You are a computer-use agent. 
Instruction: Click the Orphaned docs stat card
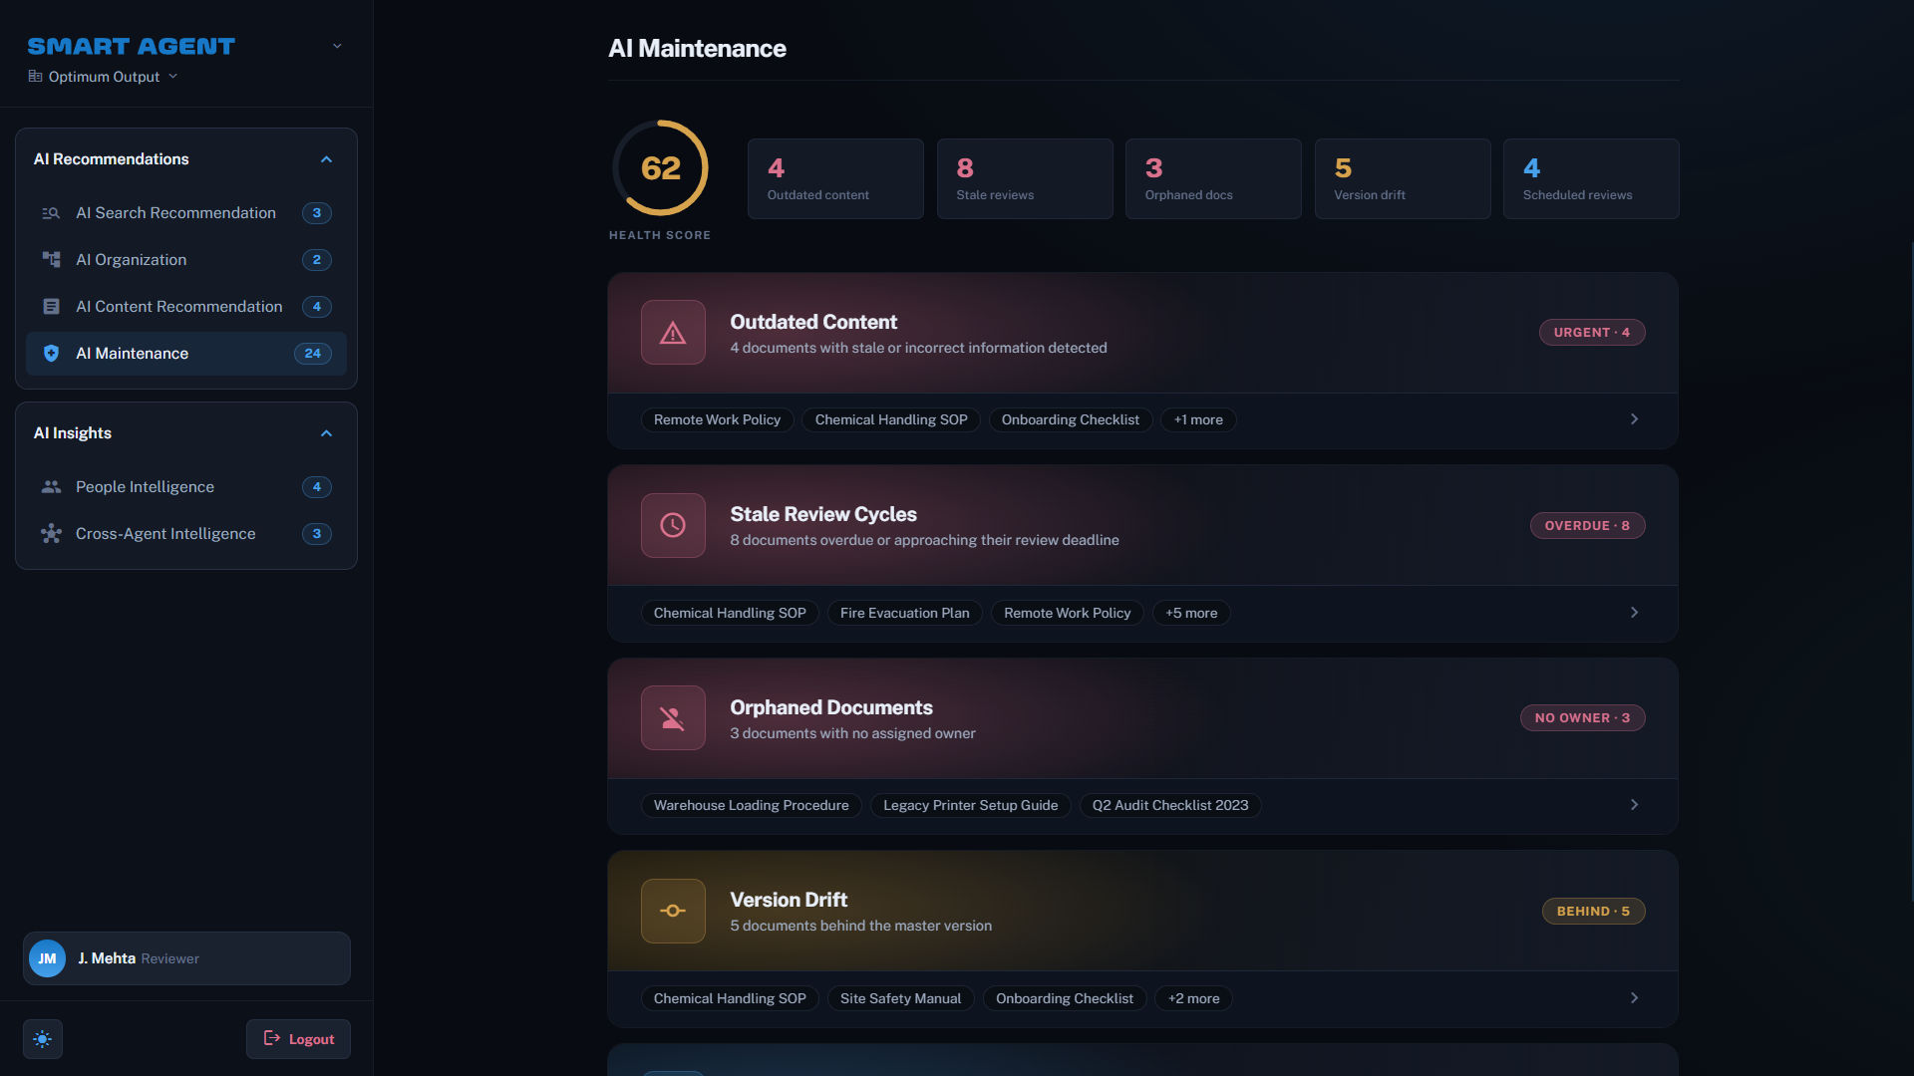pos(1213,179)
